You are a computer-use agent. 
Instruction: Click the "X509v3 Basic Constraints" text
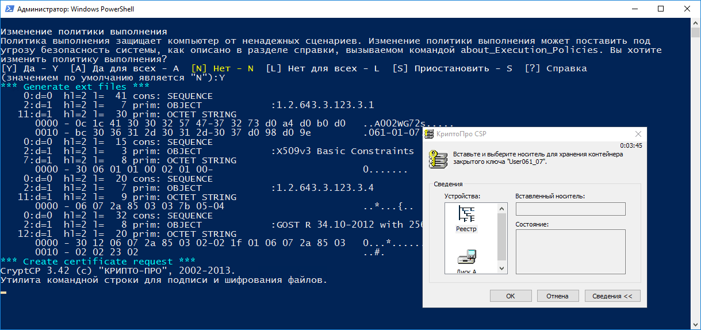[345, 151]
